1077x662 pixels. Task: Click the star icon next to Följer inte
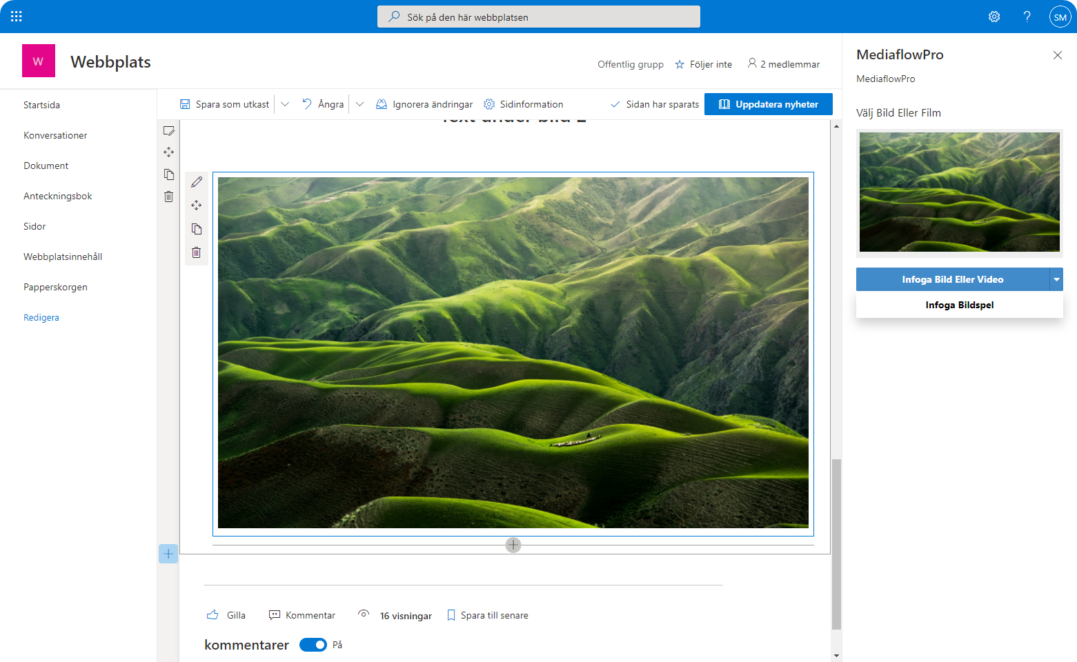[680, 64]
